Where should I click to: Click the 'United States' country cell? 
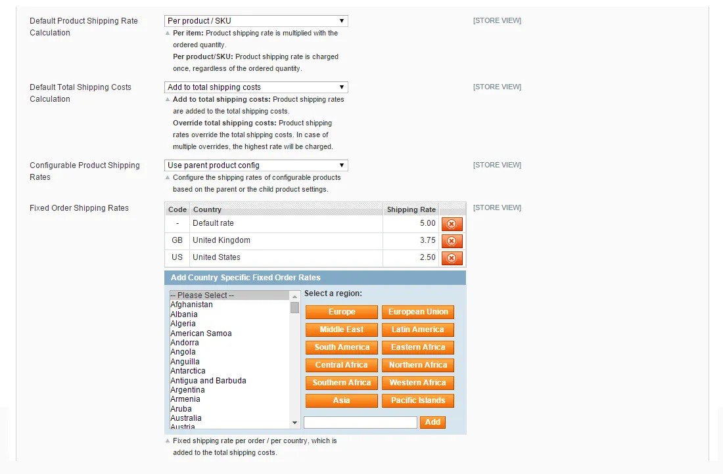click(x=286, y=257)
